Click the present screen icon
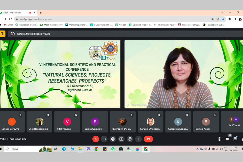The image size is (243, 162). pos(122,139)
